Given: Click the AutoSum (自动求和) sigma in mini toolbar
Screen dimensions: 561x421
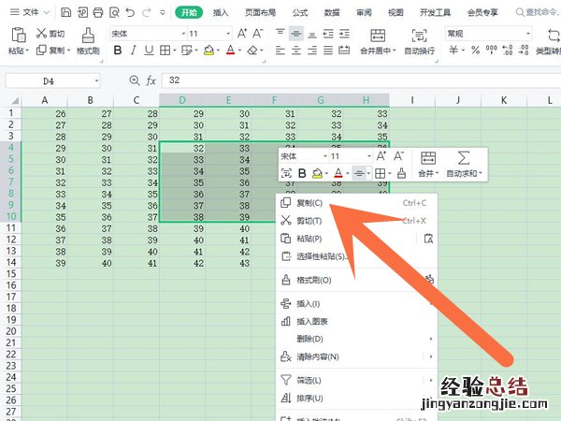Looking at the screenshot, I should pyautogui.click(x=463, y=158).
